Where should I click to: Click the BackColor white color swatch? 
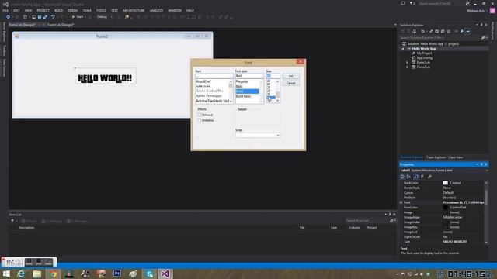tap(445, 183)
